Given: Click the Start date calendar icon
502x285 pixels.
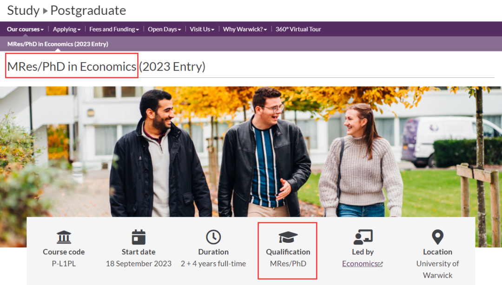Looking at the screenshot, I should [x=139, y=237].
